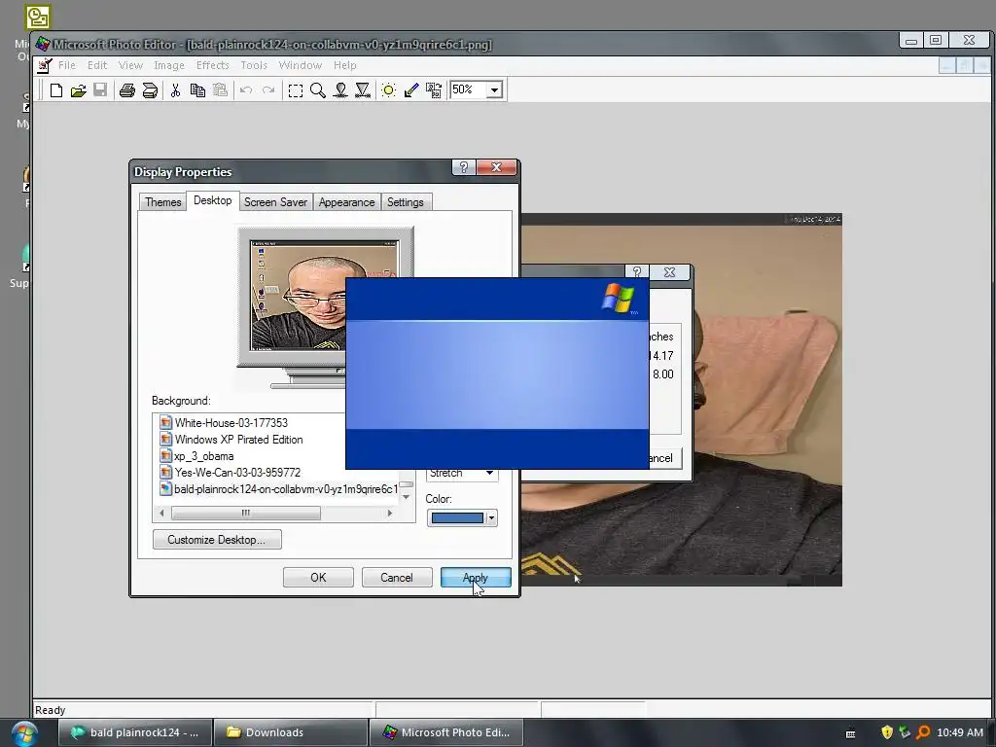Click the Scan image toolbar icon
The width and height of the screenshot is (996, 747).
150,90
